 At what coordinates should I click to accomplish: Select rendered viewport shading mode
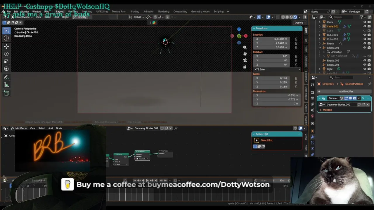pos(295,17)
